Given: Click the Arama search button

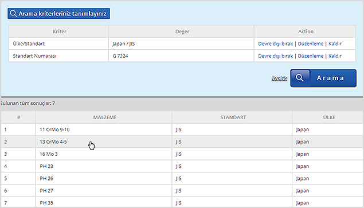Looking at the screenshot, I should click(323, 78).
